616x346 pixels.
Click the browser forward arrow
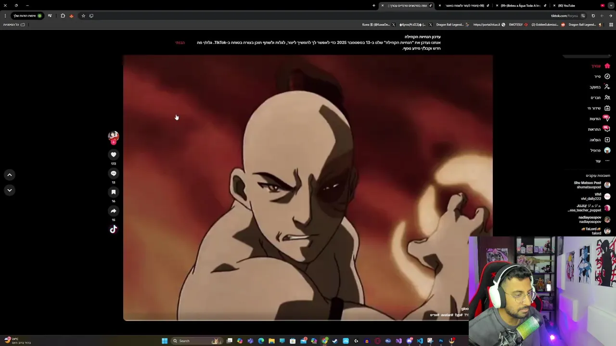tap(602, 16)
